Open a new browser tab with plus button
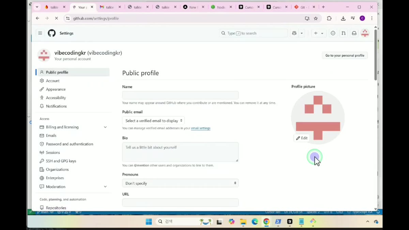Screen dimensions: 409x230 323,7
